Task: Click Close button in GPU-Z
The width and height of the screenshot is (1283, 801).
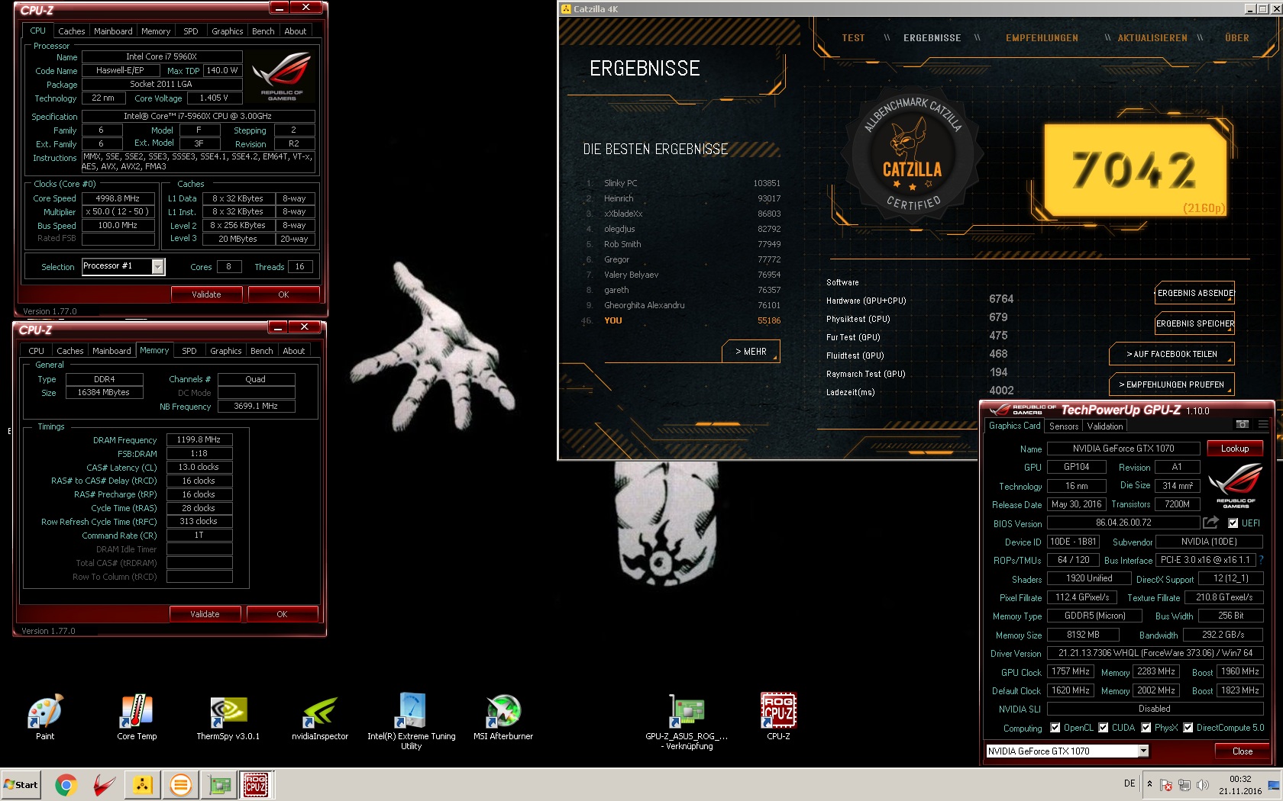Action: (x=1243, y=751)
